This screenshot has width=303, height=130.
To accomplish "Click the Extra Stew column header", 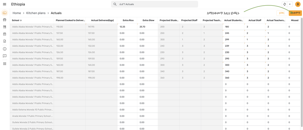I will 148,20.
